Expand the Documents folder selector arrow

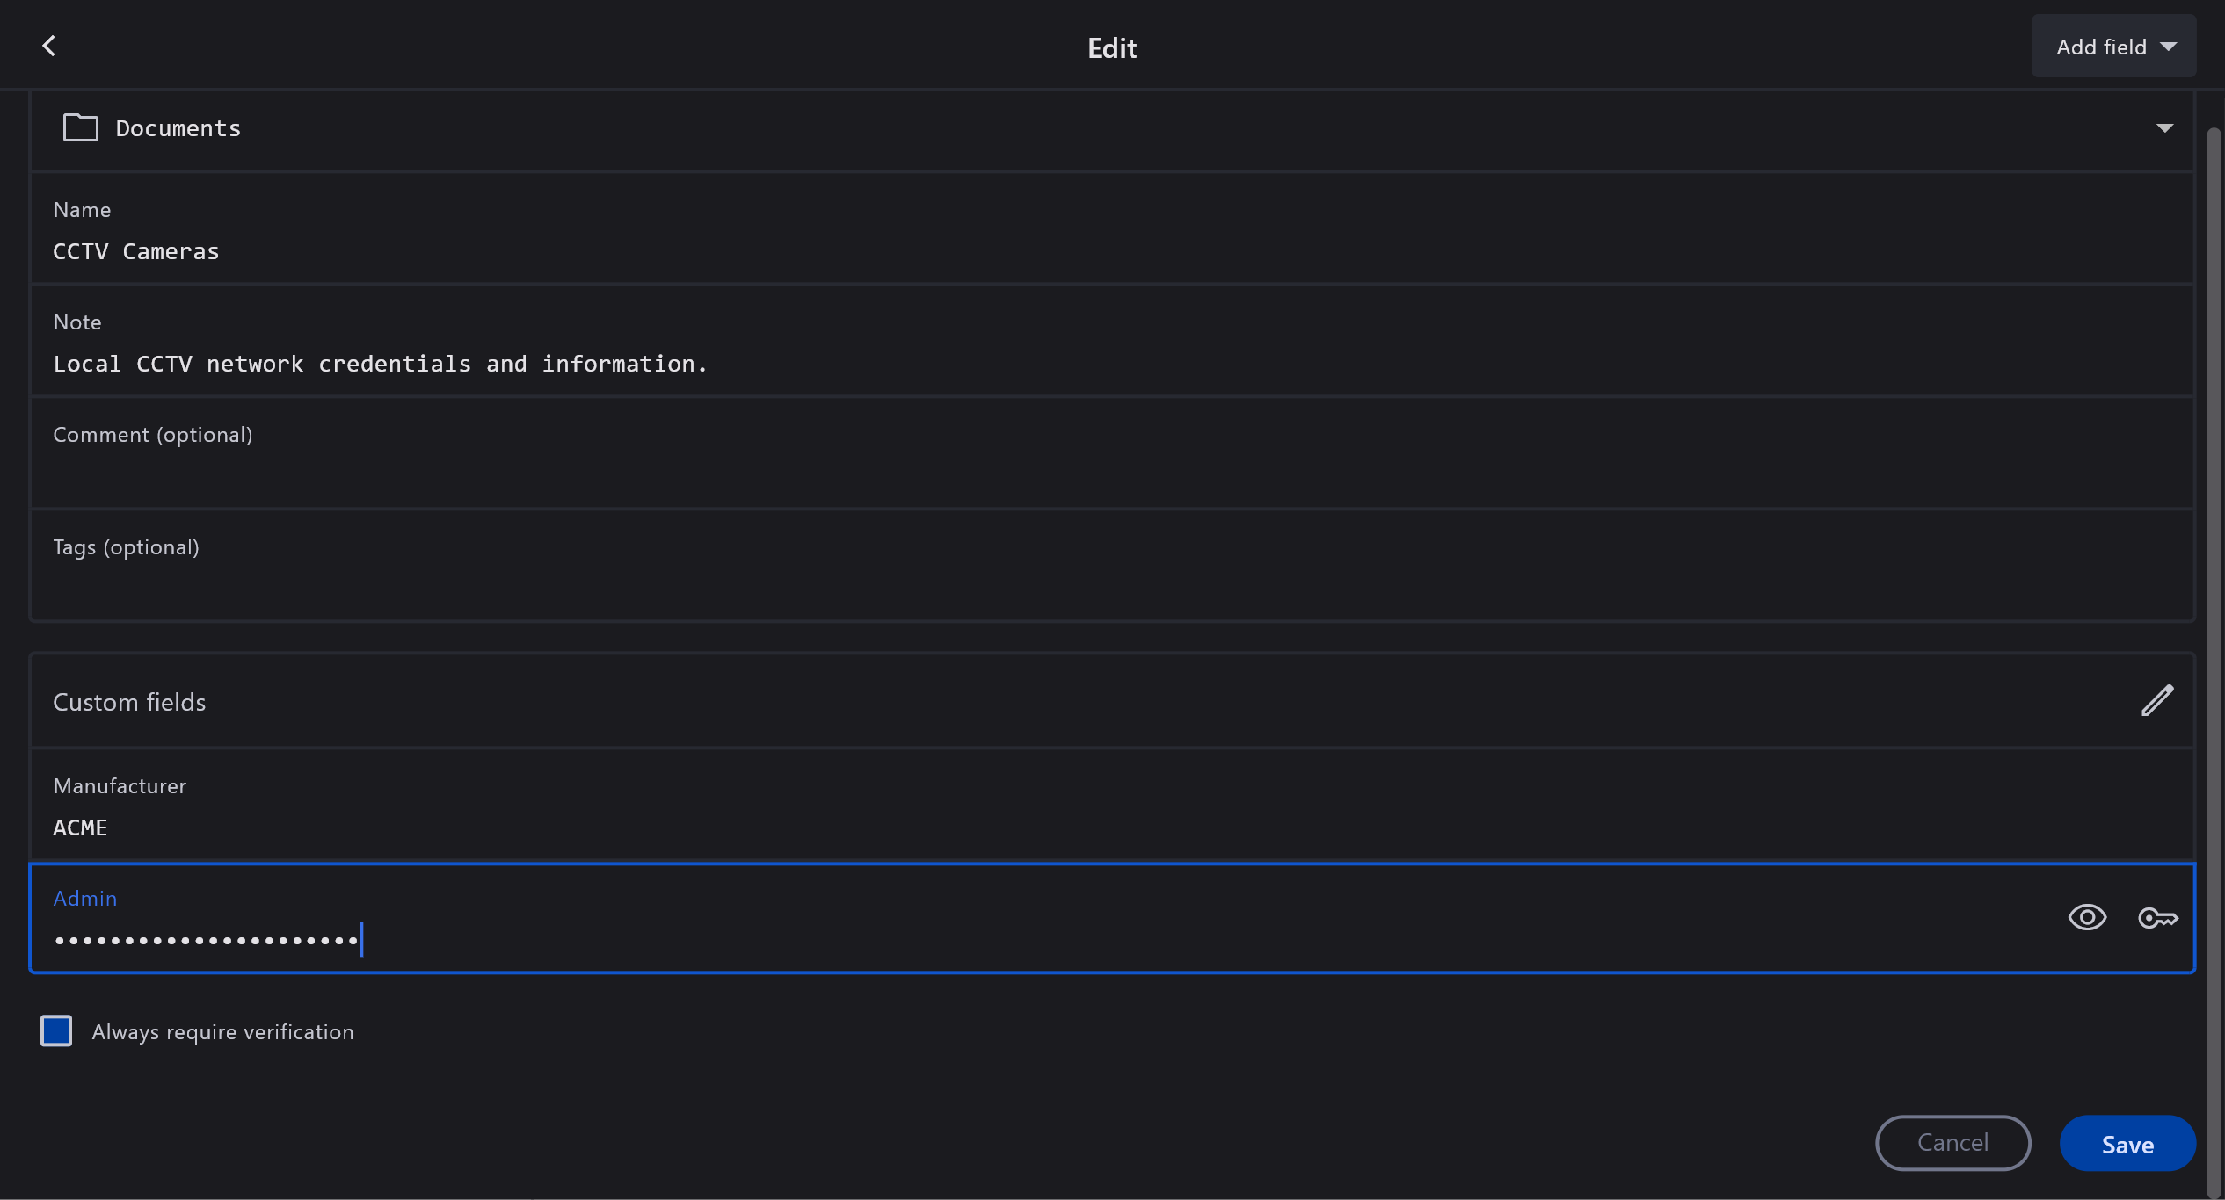click(x=2164, y=128)
